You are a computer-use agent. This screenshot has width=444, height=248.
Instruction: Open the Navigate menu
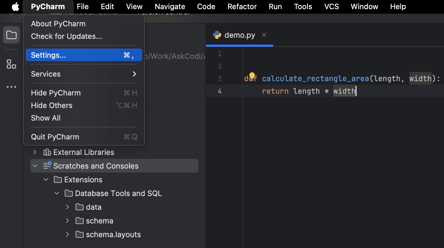click(x=170, y=7)
